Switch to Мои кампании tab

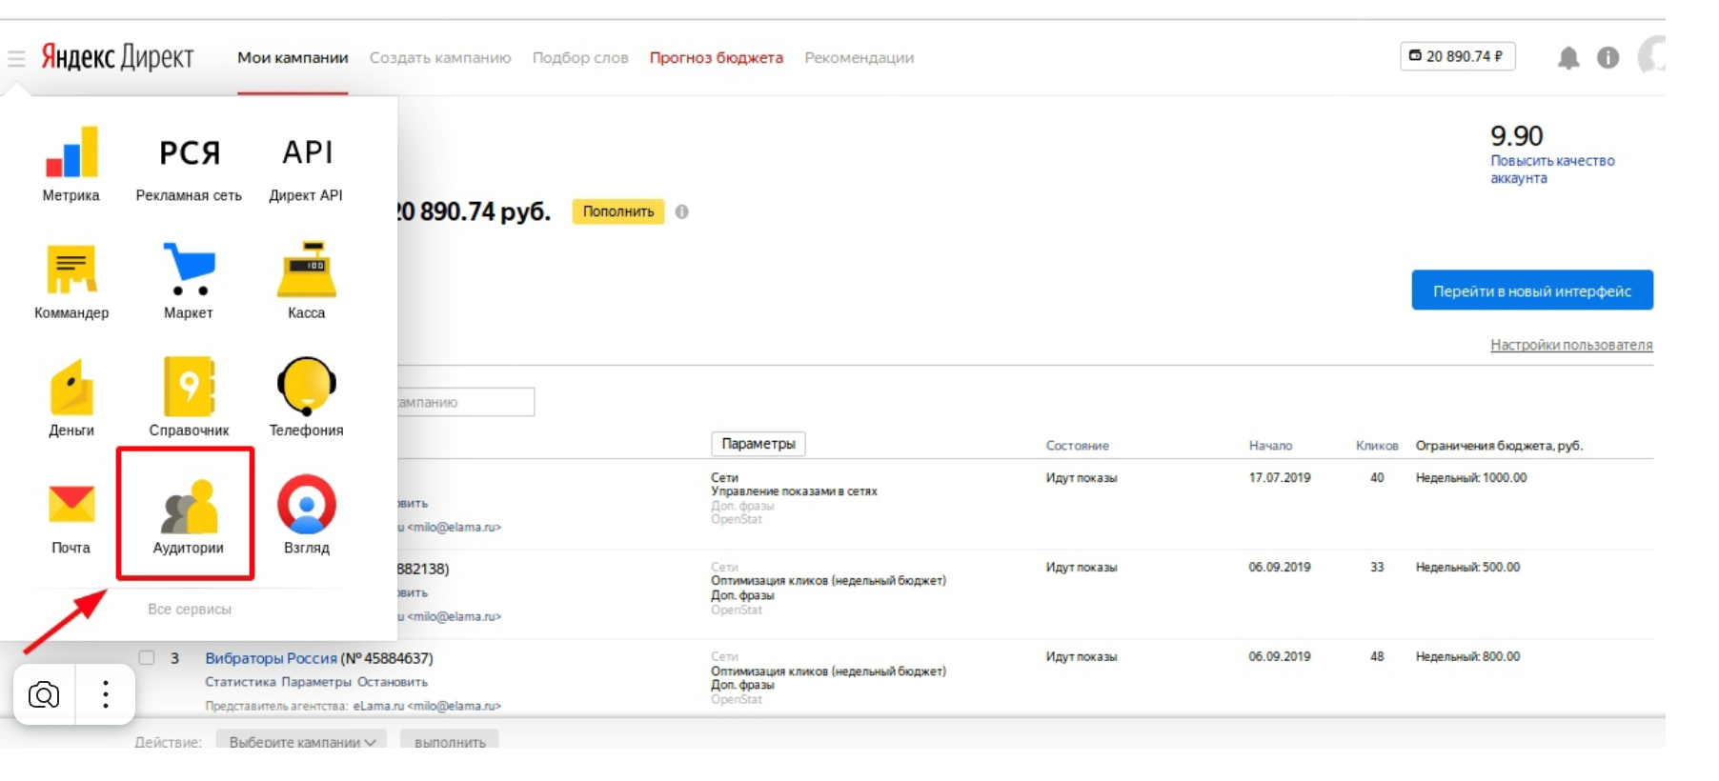click(x=293, y=57)
